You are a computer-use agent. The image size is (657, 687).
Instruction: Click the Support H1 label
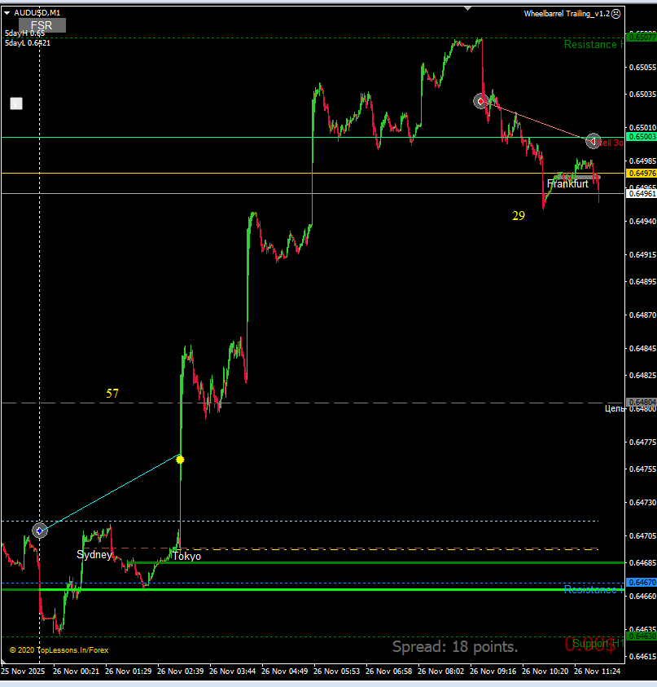pos(598,643)
